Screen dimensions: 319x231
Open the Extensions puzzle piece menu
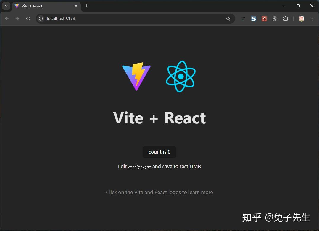[285, 18]
